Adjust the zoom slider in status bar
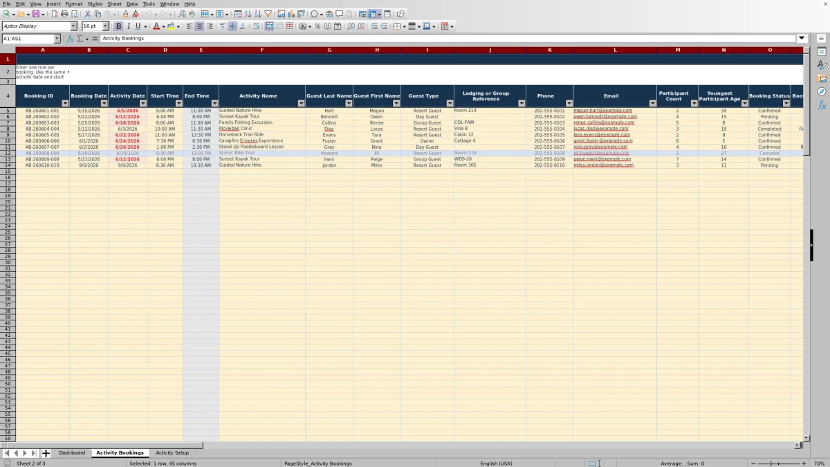 [x=779, y=464]
